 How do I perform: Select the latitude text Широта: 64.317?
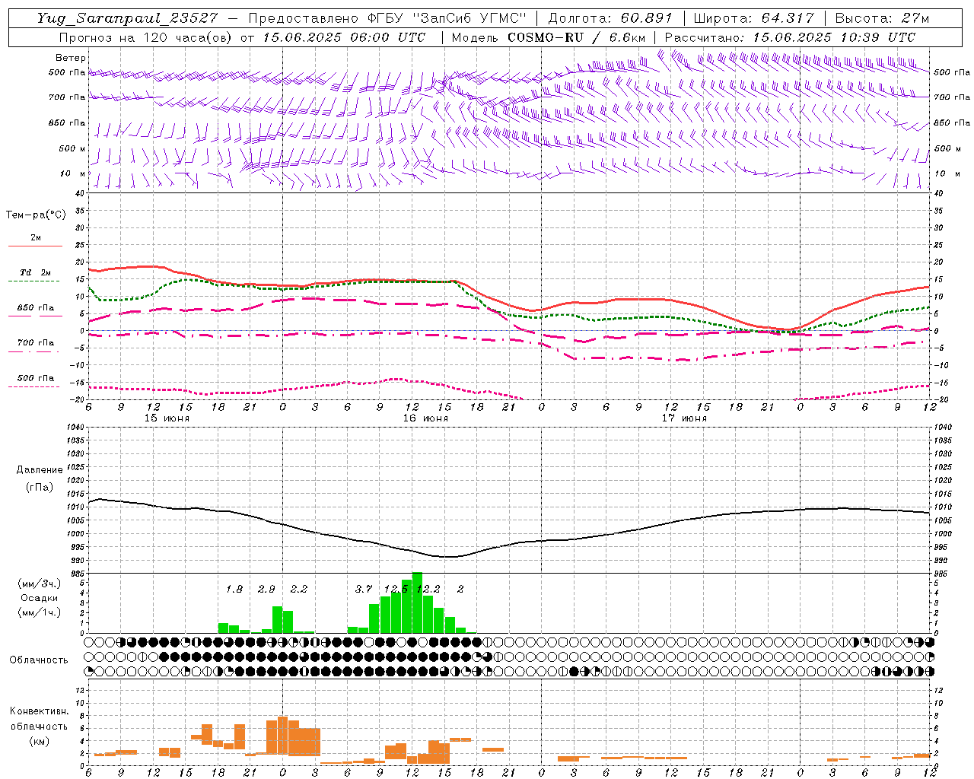pyautogui.click(x=754, y=18)
